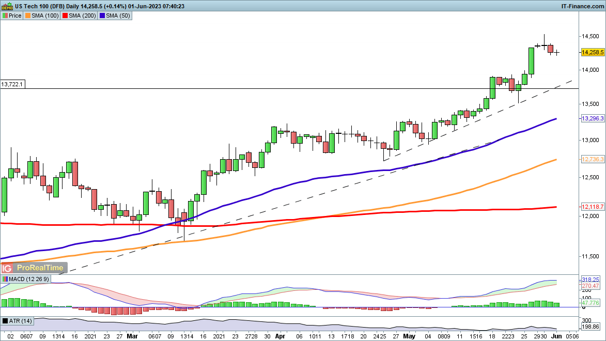
Task: Click the 12,500 price axis label
Action: [590, 177]
